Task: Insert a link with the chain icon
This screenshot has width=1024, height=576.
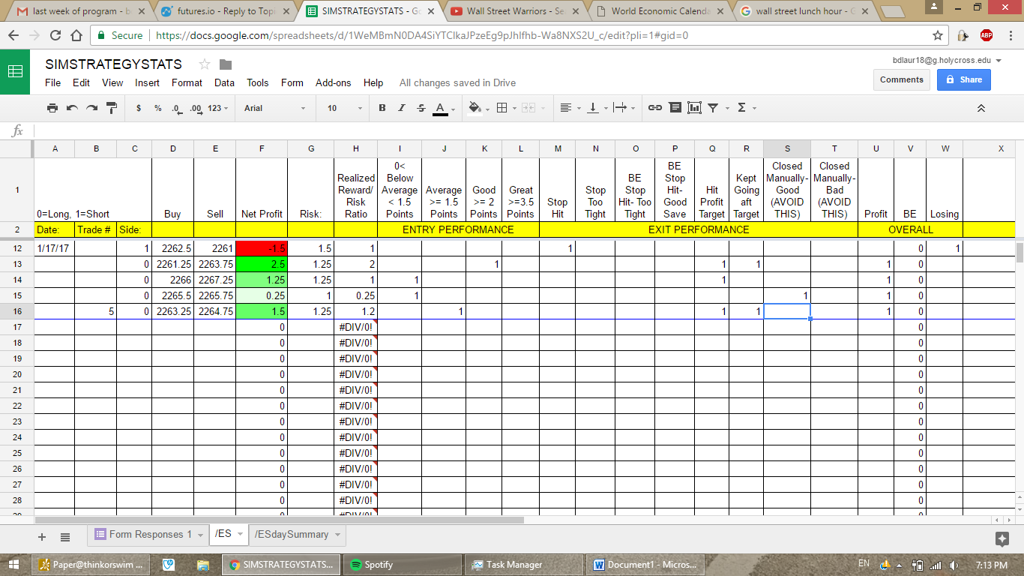Action: (x=655, y=108)
